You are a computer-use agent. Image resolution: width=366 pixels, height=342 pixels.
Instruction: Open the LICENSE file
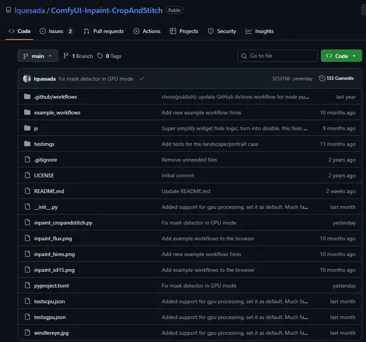click(x=44, y=176)
